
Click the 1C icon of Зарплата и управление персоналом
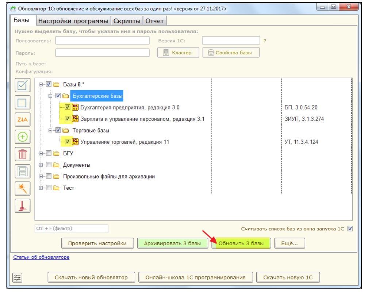click(x=75, y=119)
